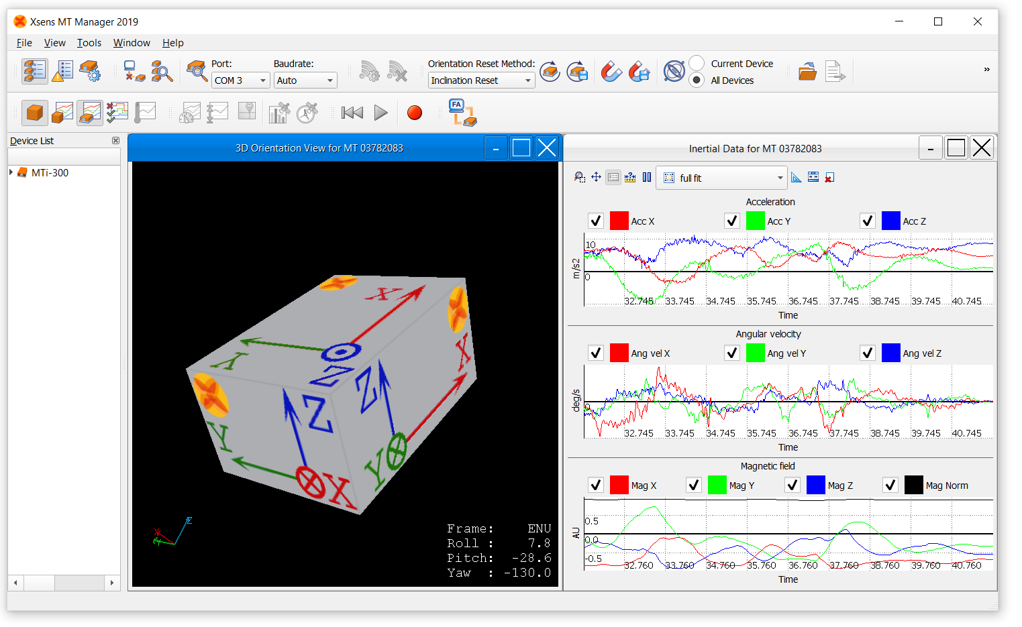Open the 3D Orientation View tool
The image size is (1022, 627).
[34, 112]
